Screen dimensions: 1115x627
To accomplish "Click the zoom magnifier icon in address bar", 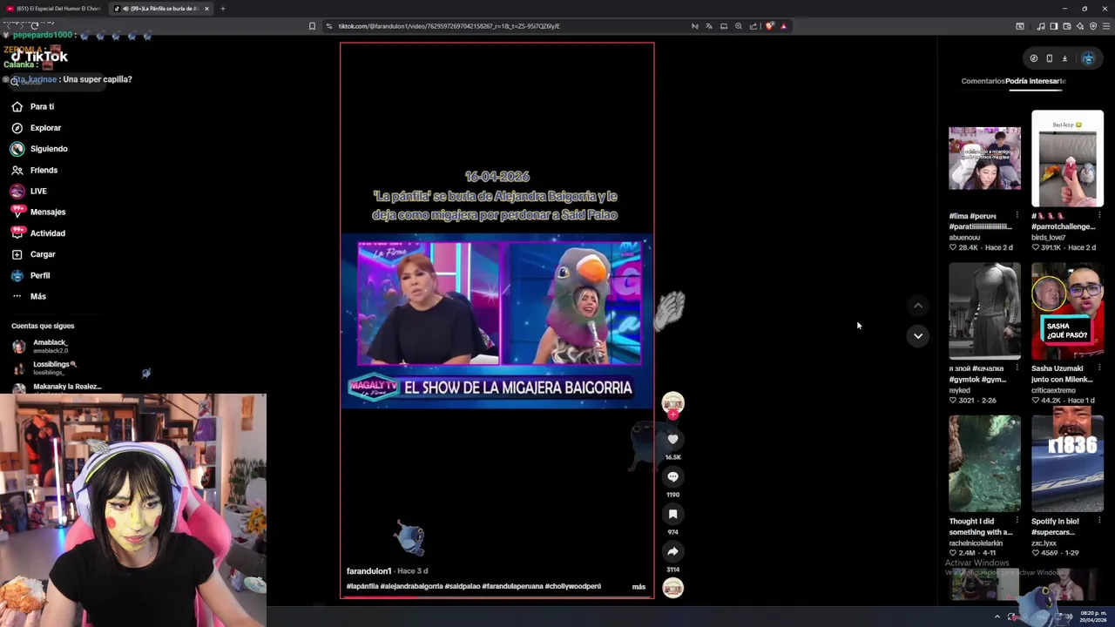I will [739, 26].
